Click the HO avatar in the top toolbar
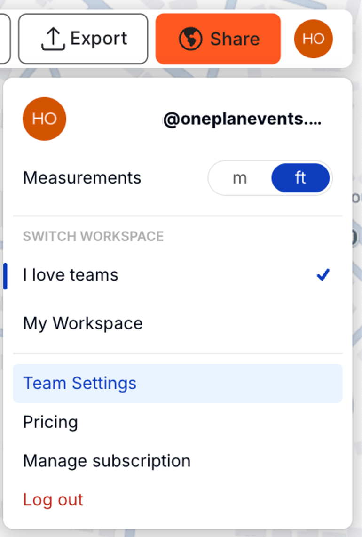 [x=313, y=38]
